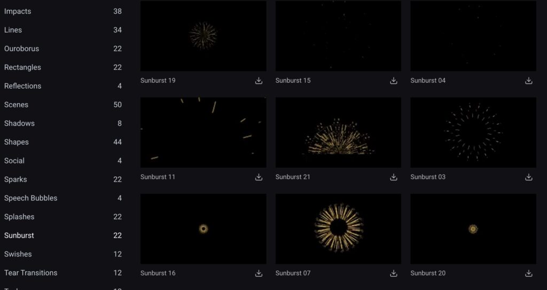Open the Sunburst 20 preview thumbnail
The width and height of the screenshot is (547, 290).
pos(473,229)
